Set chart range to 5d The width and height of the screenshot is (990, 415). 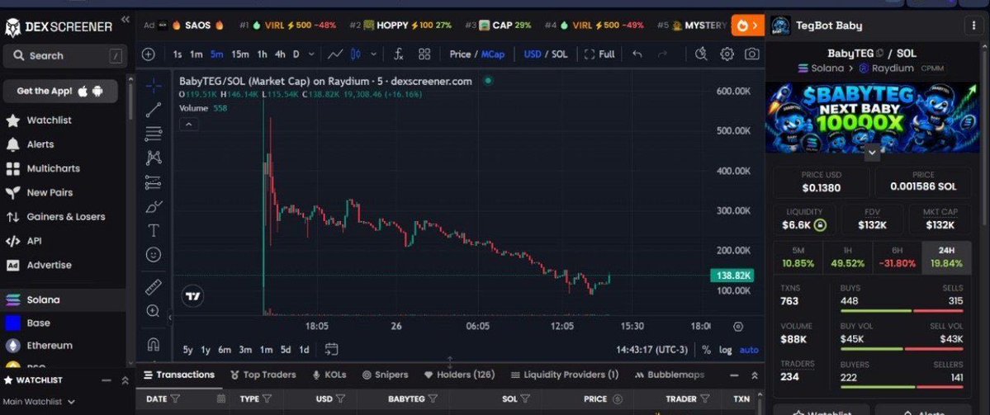(286, 349)
